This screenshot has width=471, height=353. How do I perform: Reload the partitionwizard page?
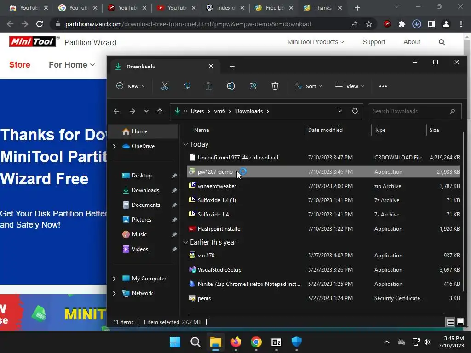(x=40, y=24)
